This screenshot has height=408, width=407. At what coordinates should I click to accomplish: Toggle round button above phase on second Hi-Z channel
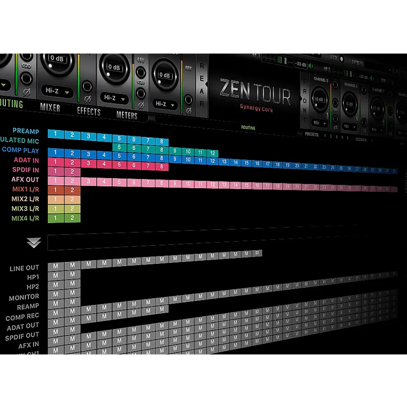click(141, 93)
